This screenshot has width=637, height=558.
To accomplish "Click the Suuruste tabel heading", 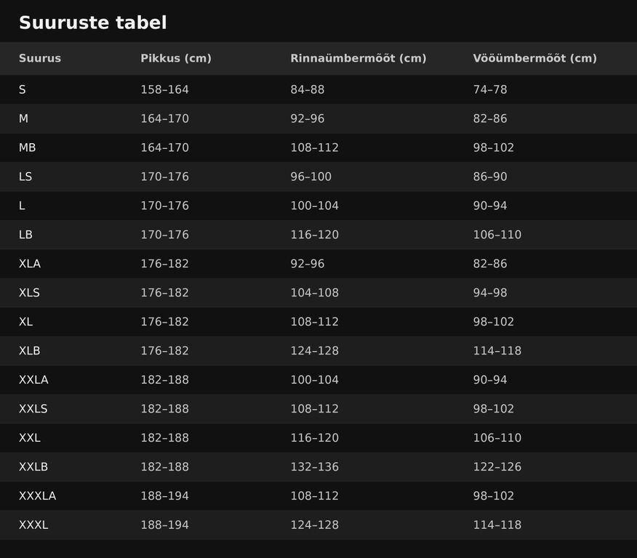I will tap(92, 23).
